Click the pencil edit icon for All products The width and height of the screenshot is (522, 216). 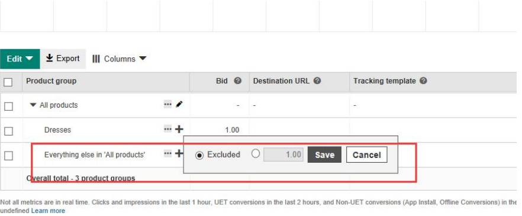pos(179,105)
